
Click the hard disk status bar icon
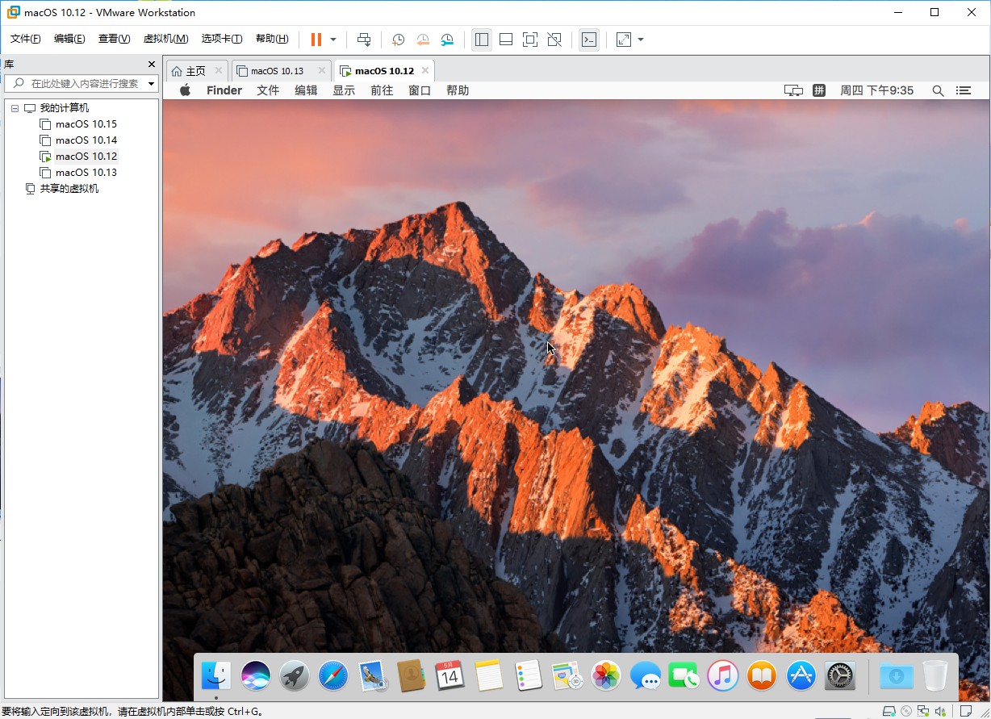pyautogui.click(x=889, y=711)
